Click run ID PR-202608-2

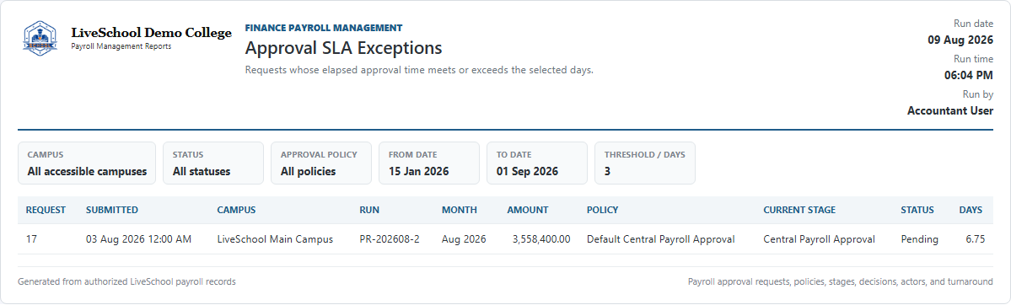(390, 239)
